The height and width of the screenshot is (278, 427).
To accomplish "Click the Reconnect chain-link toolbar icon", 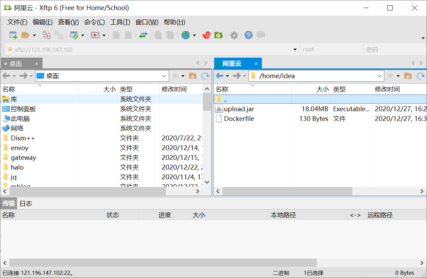I will pos(59,35).
